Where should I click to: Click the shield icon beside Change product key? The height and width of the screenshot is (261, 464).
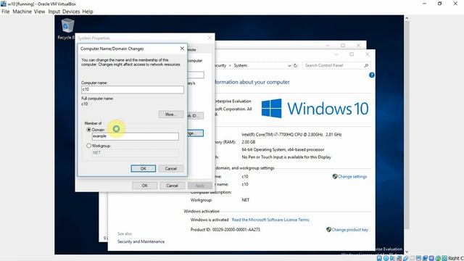coord(328,230)
